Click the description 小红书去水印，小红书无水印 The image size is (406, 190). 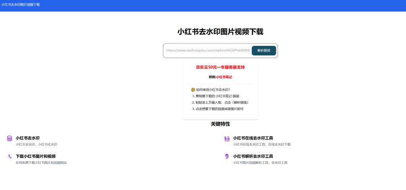pos(36,144)
